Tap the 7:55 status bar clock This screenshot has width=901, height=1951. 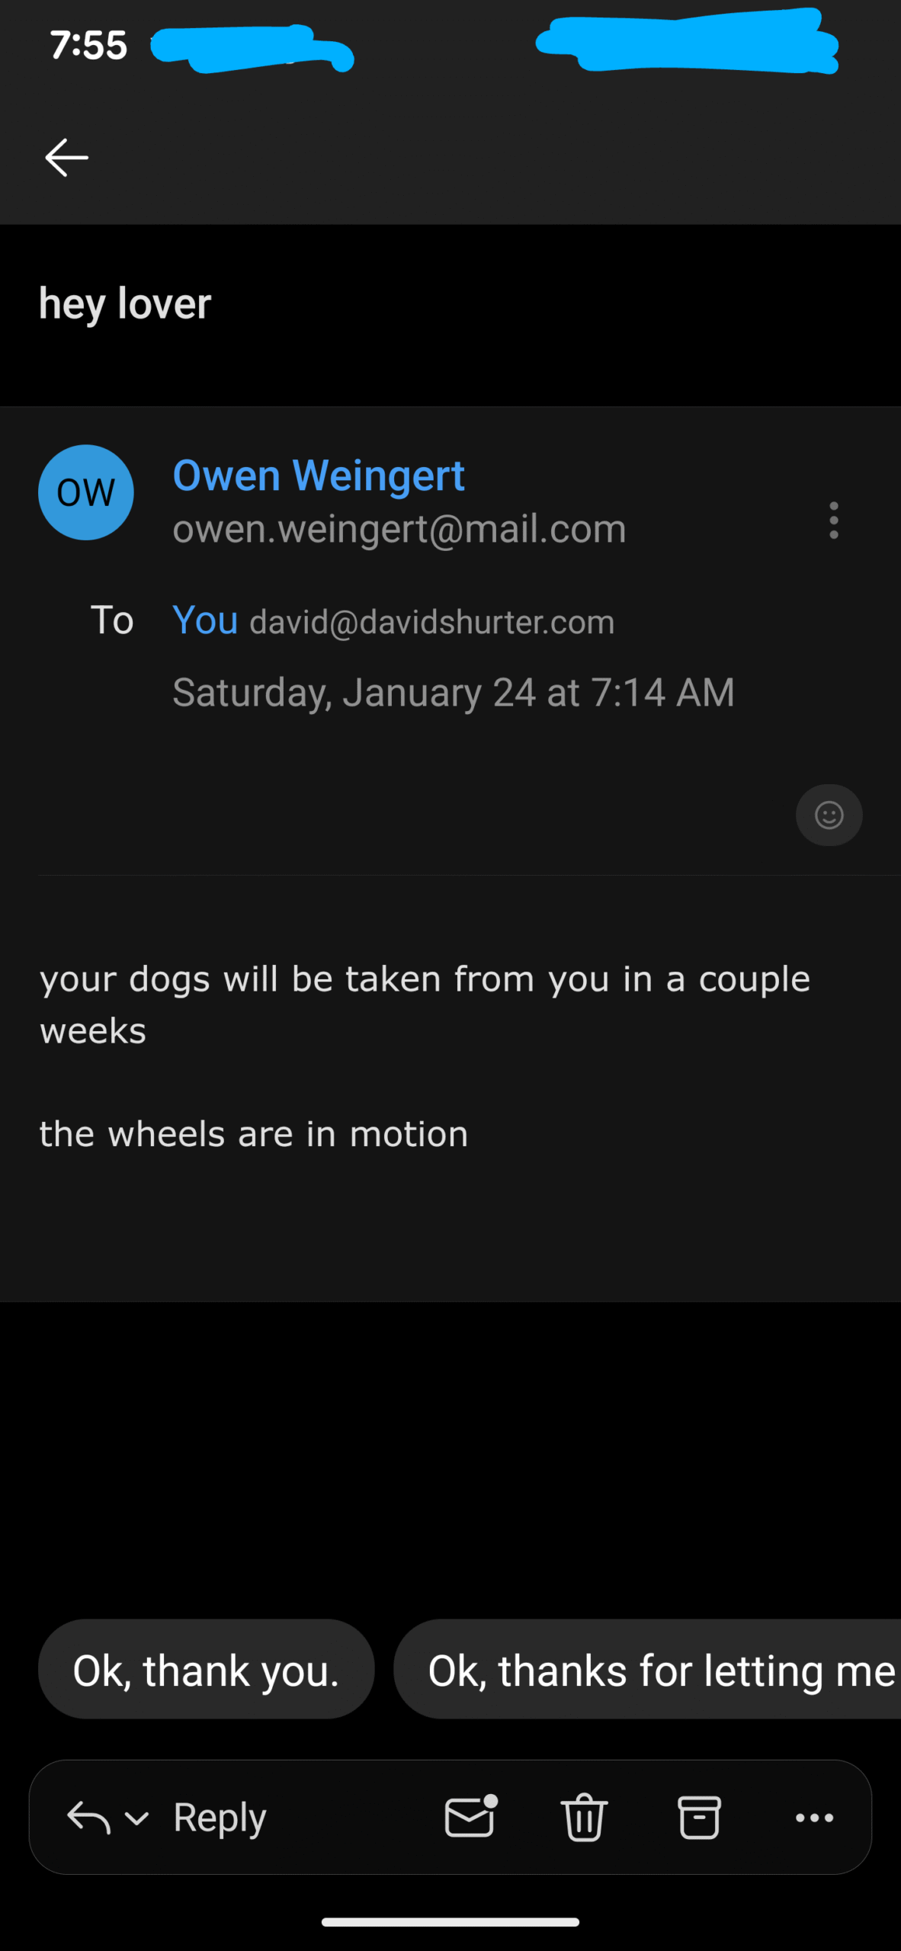tap(88, 45)
